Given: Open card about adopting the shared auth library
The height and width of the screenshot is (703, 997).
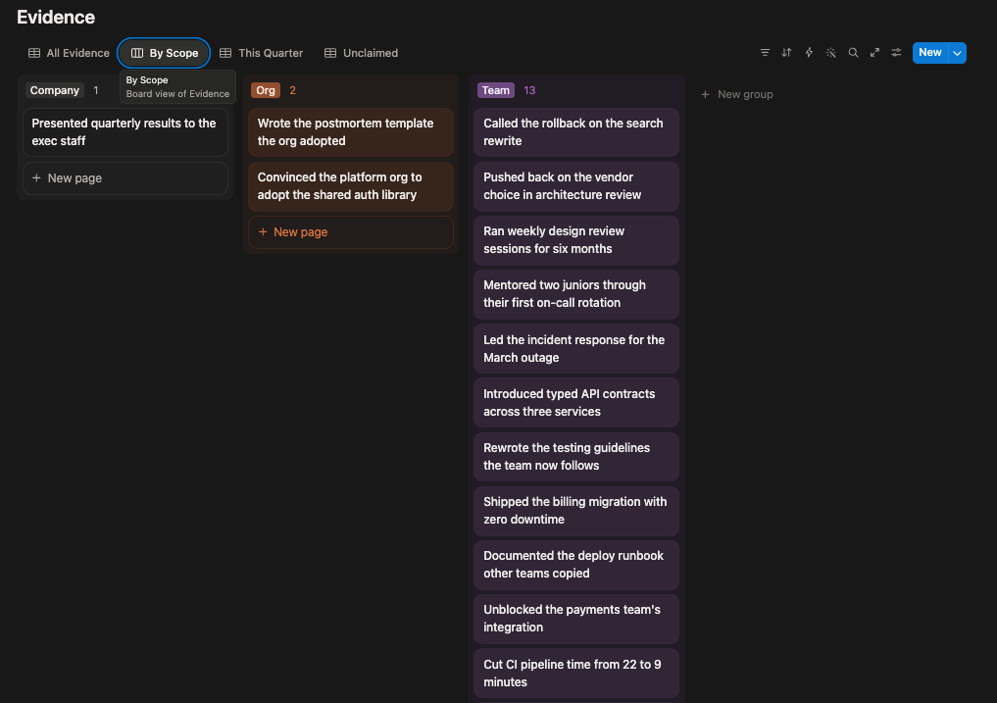Looking at the screenshot, I should (351, 186).
